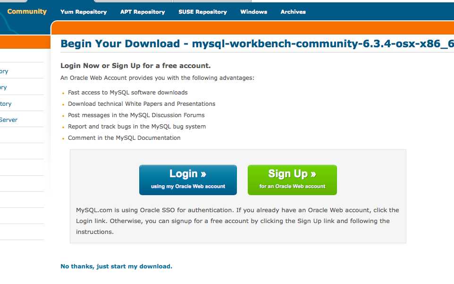Image resolution: width=454 pixels, height=284 pixels.
Task: Click the MySQL.com Oracle SSO explanation paragraph
Action: click(237, 221)
